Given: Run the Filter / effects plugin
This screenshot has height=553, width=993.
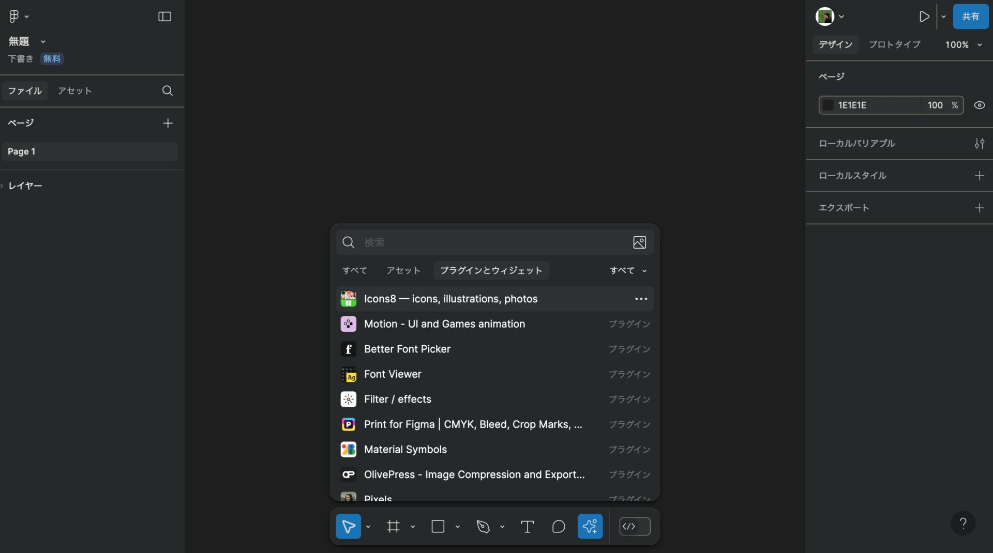Looking at the screenshot, I should (x=495, y=400).
